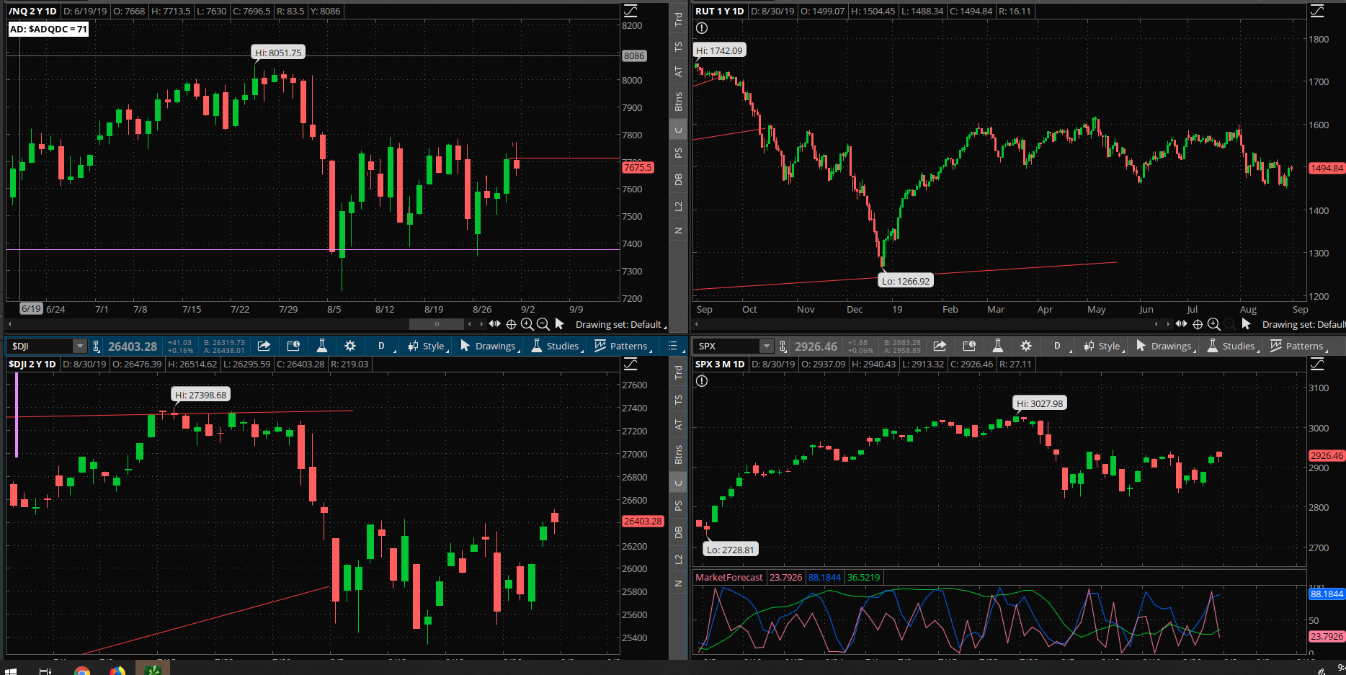Open the Patterns menu in the $DJI toolbar
This screenshot has width=1346, height=675.
click(x=623, y=346)
